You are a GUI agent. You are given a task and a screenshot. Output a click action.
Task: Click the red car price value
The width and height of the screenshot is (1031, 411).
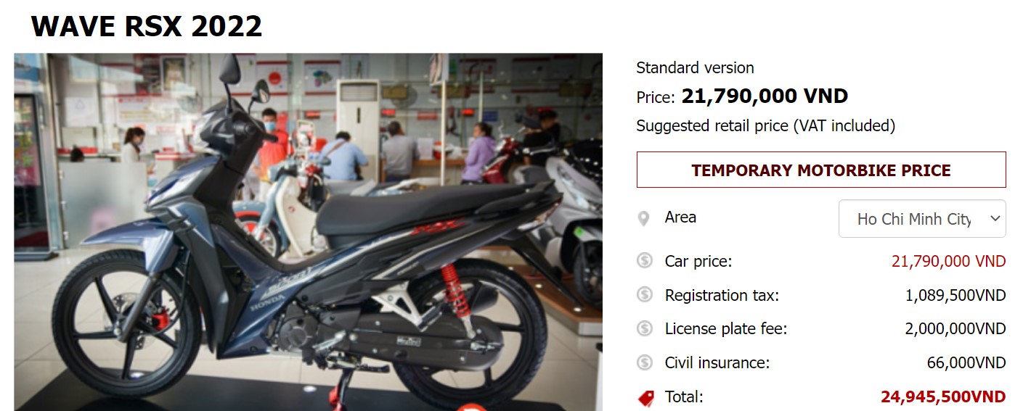949,261
